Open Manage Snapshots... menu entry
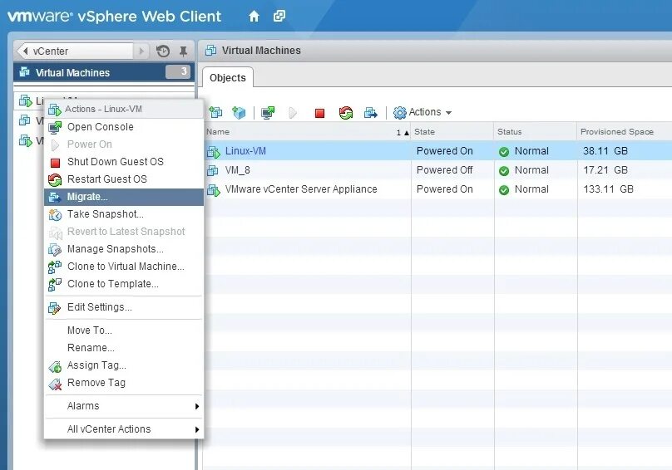The width and height of the screenshot is (672, 470). pos(123,249)
